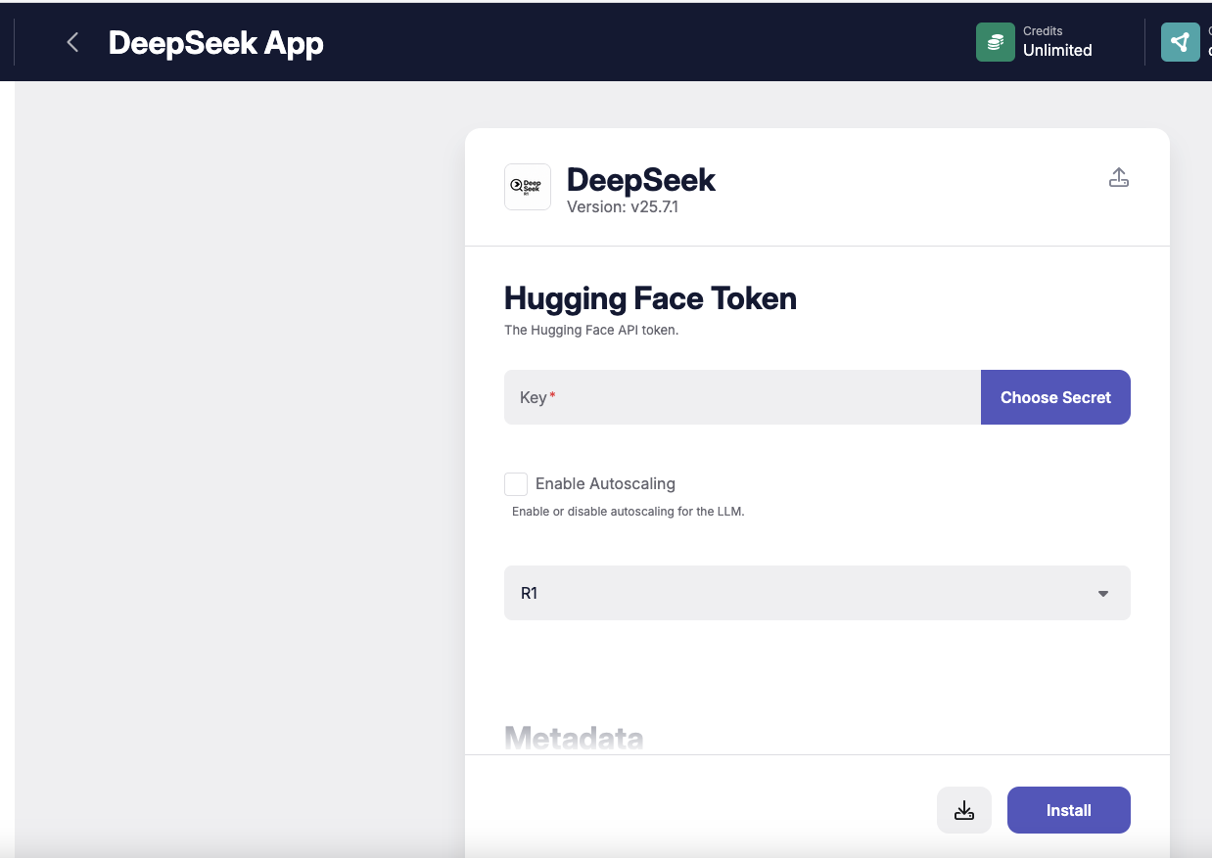Open the R1 model dropdown

[816, 593]
